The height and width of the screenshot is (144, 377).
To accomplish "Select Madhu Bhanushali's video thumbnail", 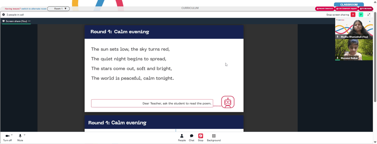I will [354, 28].
